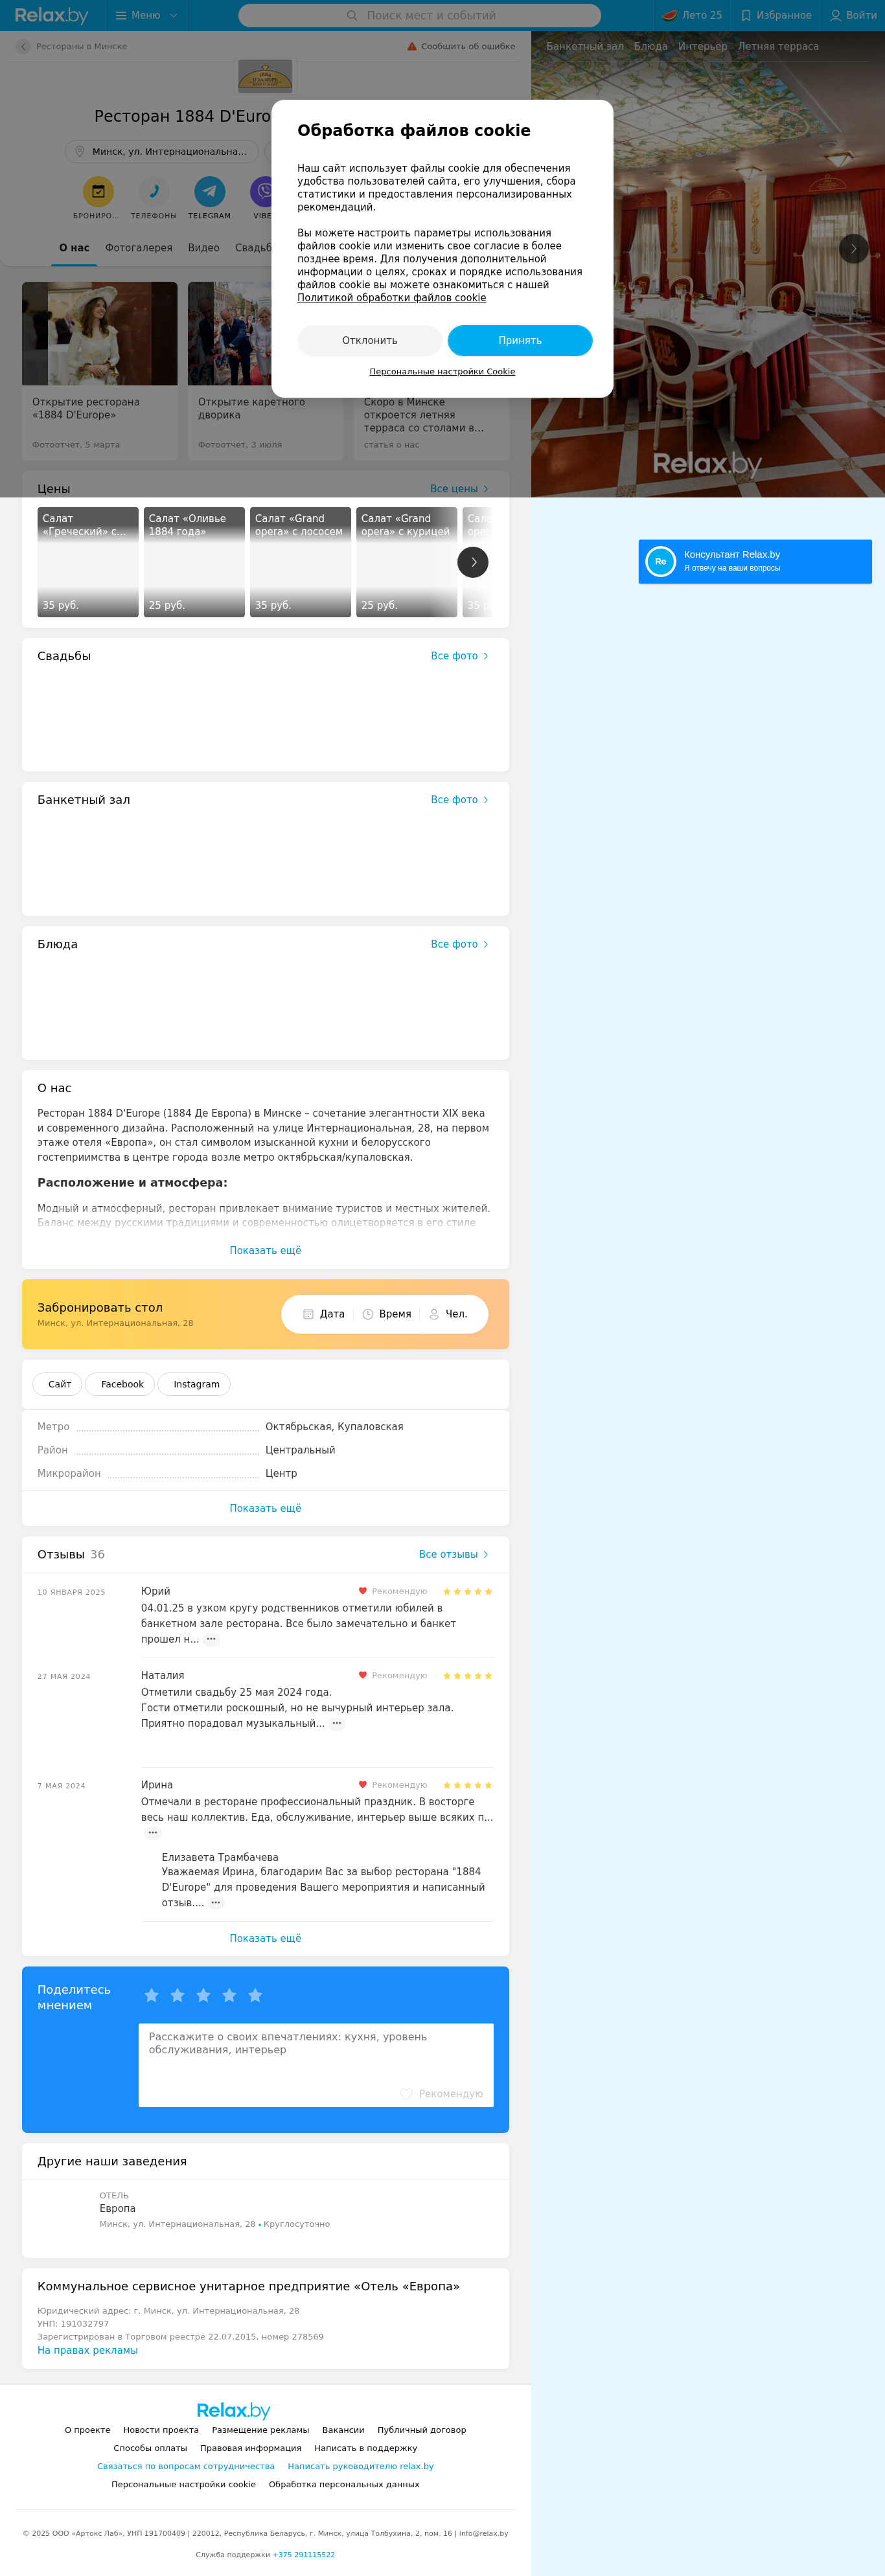Open the Facebook link button
Viewport: 885px width, 2576px height.
[x=120, y=1384]
